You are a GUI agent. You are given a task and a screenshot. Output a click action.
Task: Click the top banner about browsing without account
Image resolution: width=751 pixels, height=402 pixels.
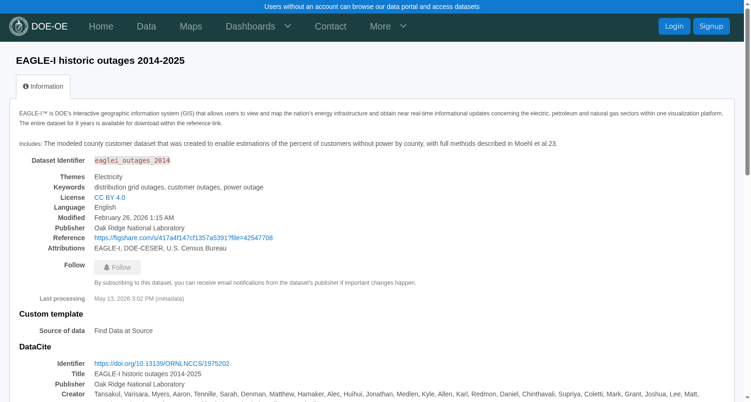pyautogui.click(x=372, y=7)
